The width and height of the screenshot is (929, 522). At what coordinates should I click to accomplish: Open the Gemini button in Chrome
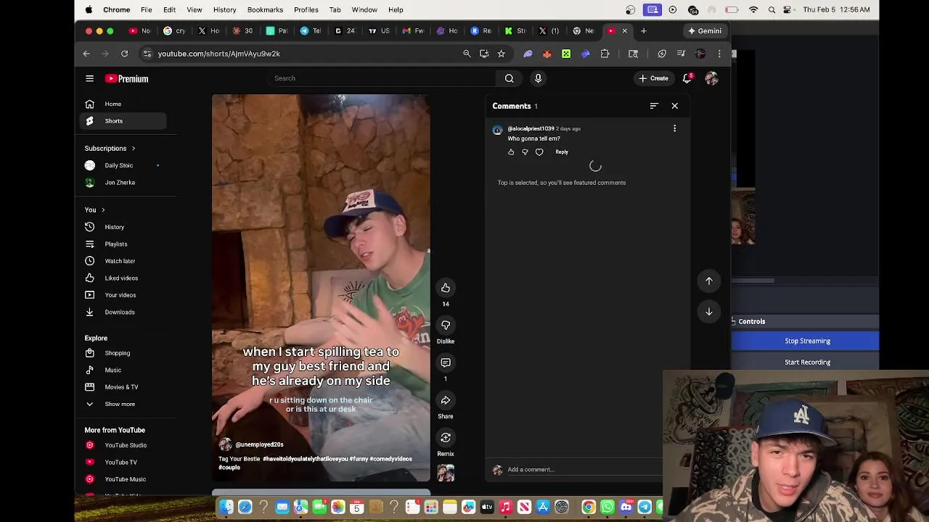[705, 31]
